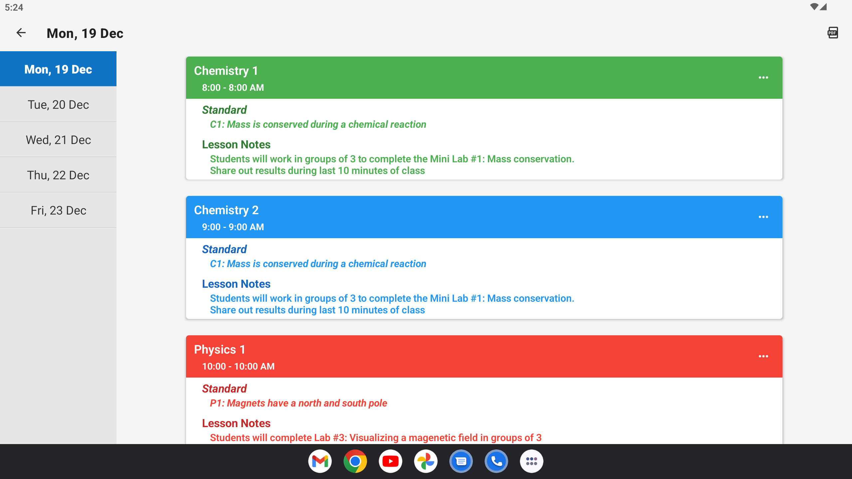Switch to Thu, 22 Dec

click(x=58, y=175)
